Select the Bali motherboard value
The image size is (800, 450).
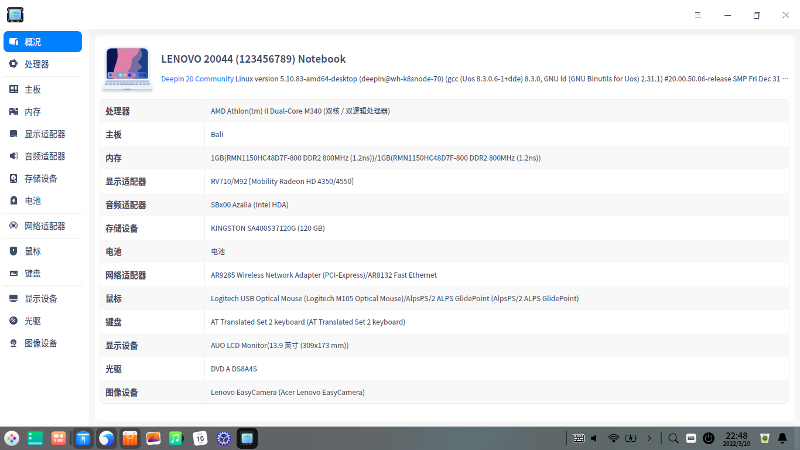pyautogui.click(x=217, y=134)
